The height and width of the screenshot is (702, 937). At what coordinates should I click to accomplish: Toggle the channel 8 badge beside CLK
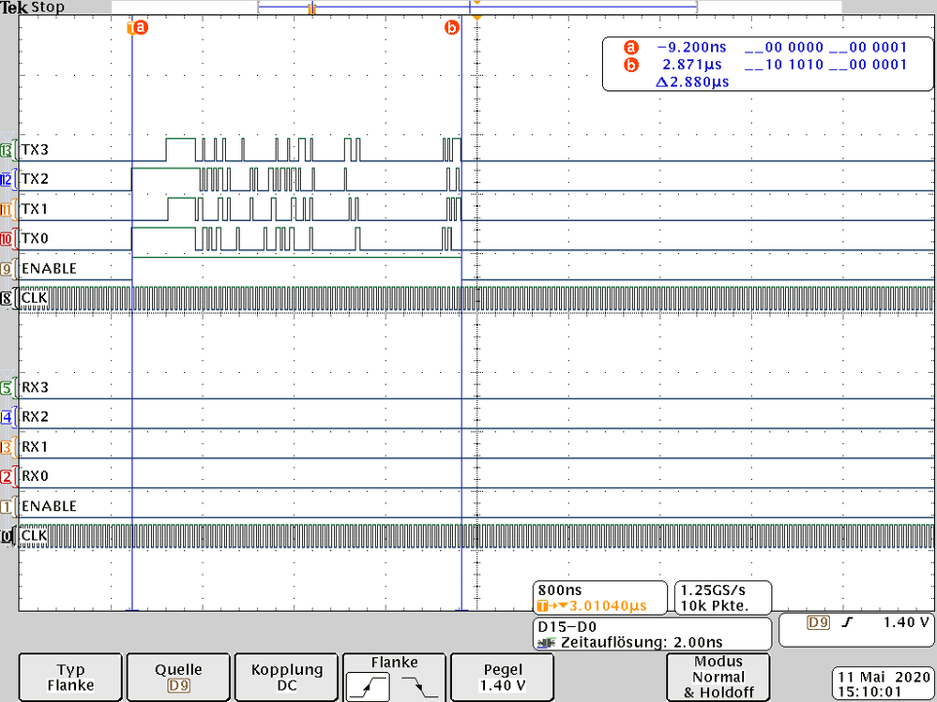tap(7, 297)
